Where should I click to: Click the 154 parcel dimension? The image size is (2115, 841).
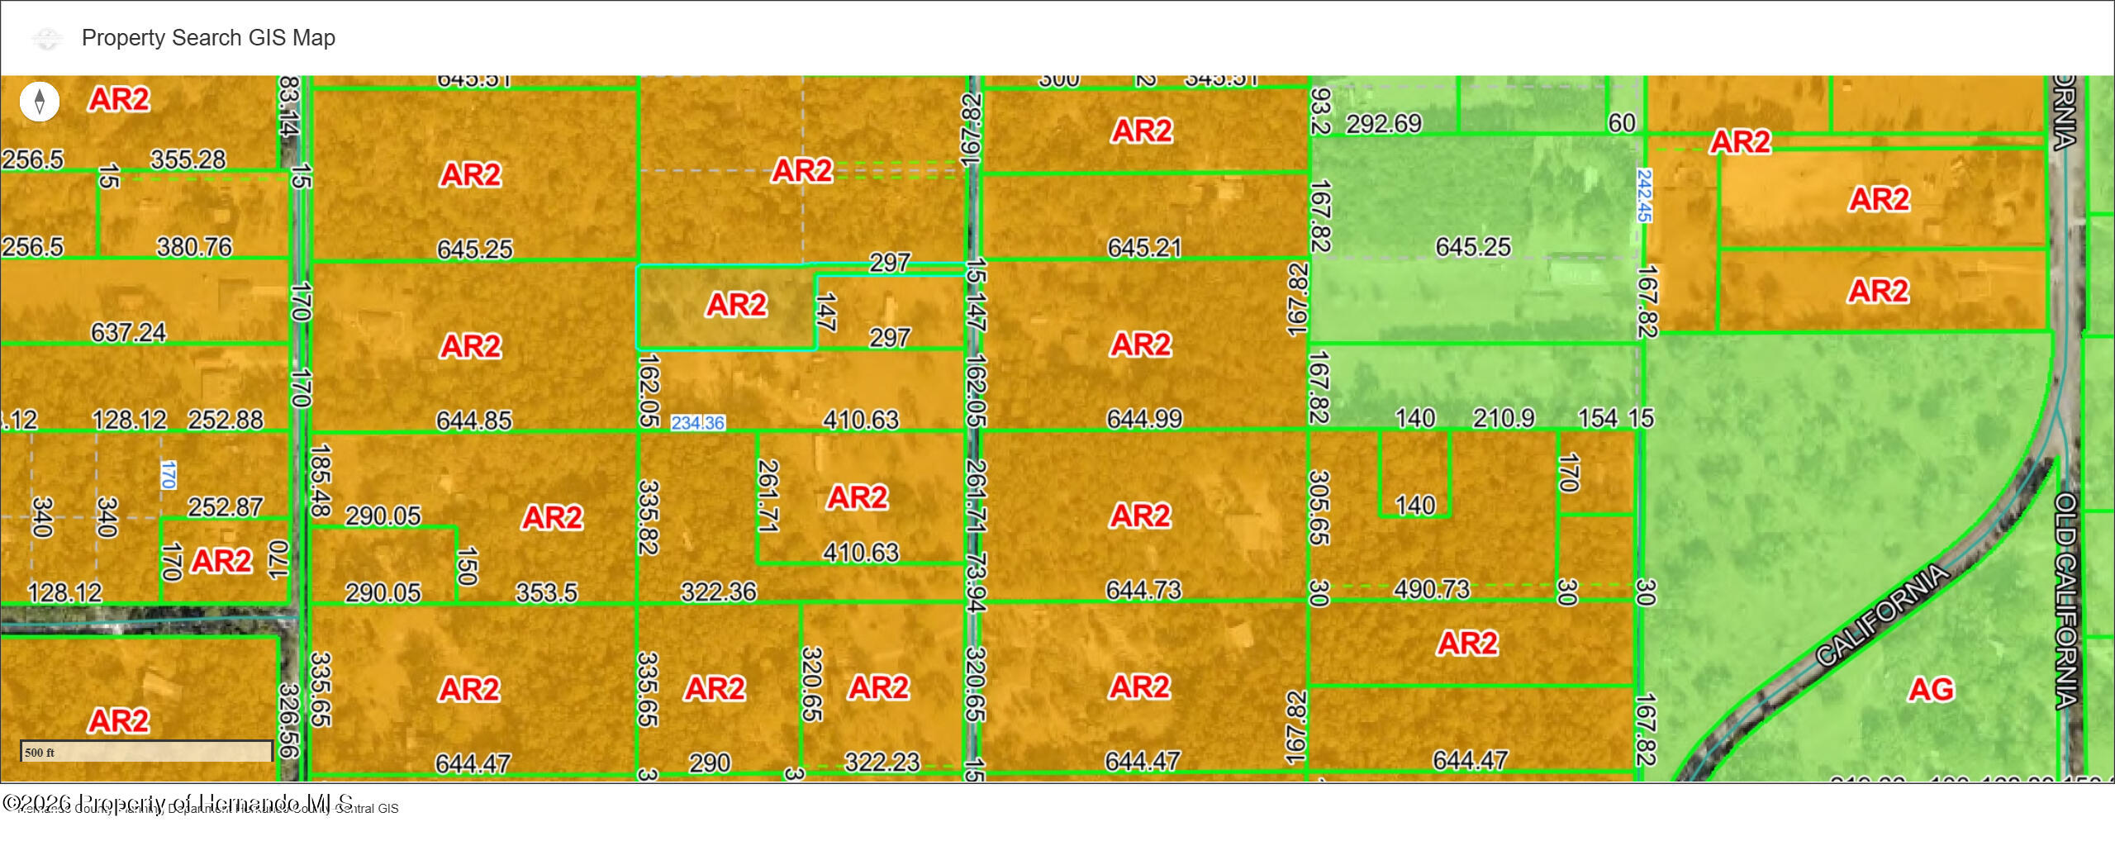click(x=1598, y=418)
